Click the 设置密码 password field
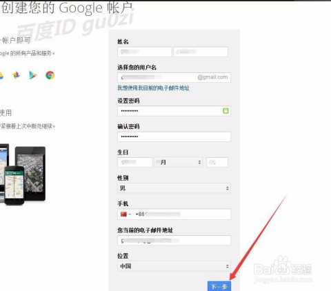This screenshot has height=291, width=331. pyautogui.click(x=174, y=111)
